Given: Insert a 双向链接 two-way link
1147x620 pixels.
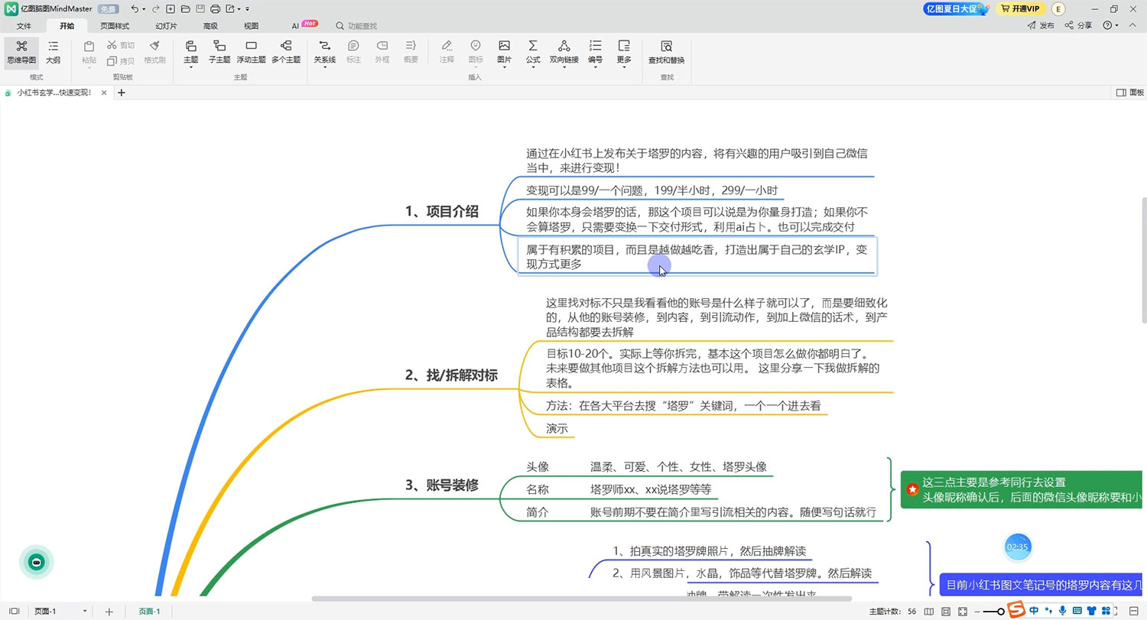Looking at the screenshot, I should (x=564, y=54).
